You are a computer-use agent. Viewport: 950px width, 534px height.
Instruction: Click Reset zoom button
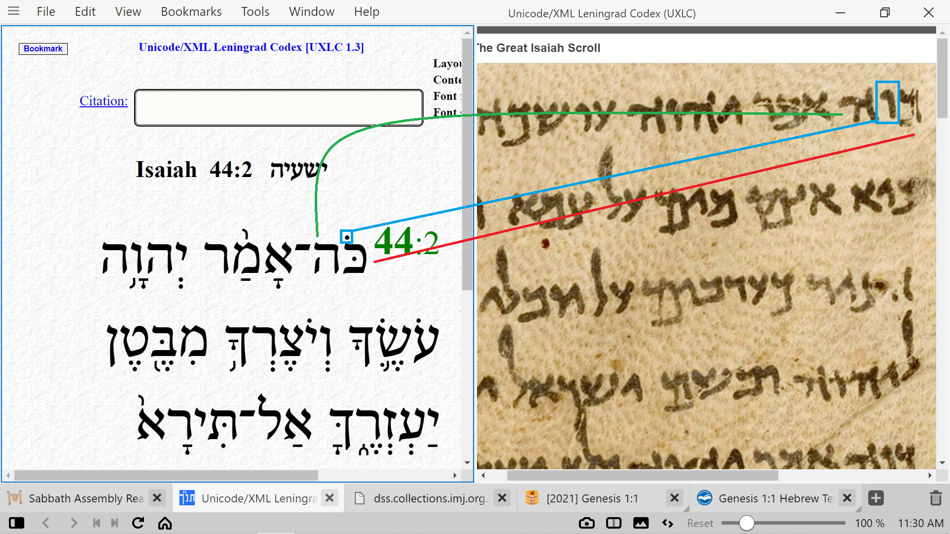(700, 523)
